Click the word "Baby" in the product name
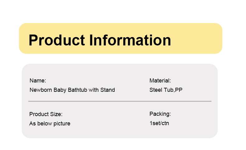The image size is (246, 150). pyautogui.click(x=60, y=90)
